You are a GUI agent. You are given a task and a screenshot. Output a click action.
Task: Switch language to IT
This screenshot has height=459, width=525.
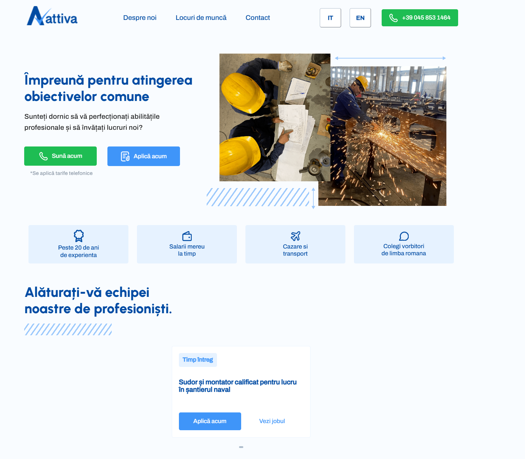click(330, 17)
